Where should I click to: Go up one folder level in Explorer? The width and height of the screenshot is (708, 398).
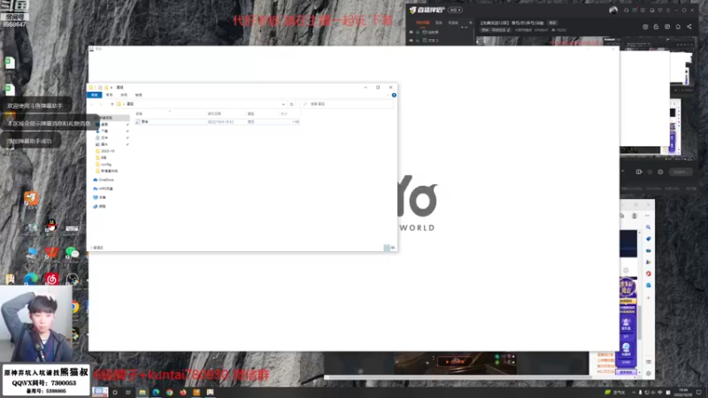[112, 104]
